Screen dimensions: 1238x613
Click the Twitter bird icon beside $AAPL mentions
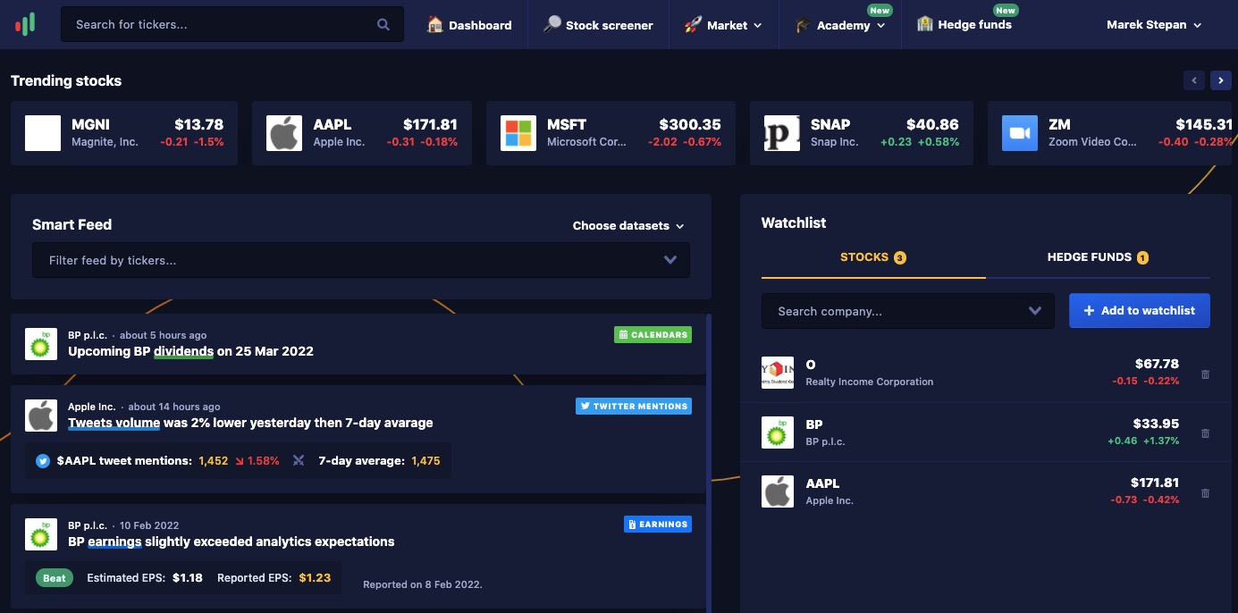tap(43, 461)
